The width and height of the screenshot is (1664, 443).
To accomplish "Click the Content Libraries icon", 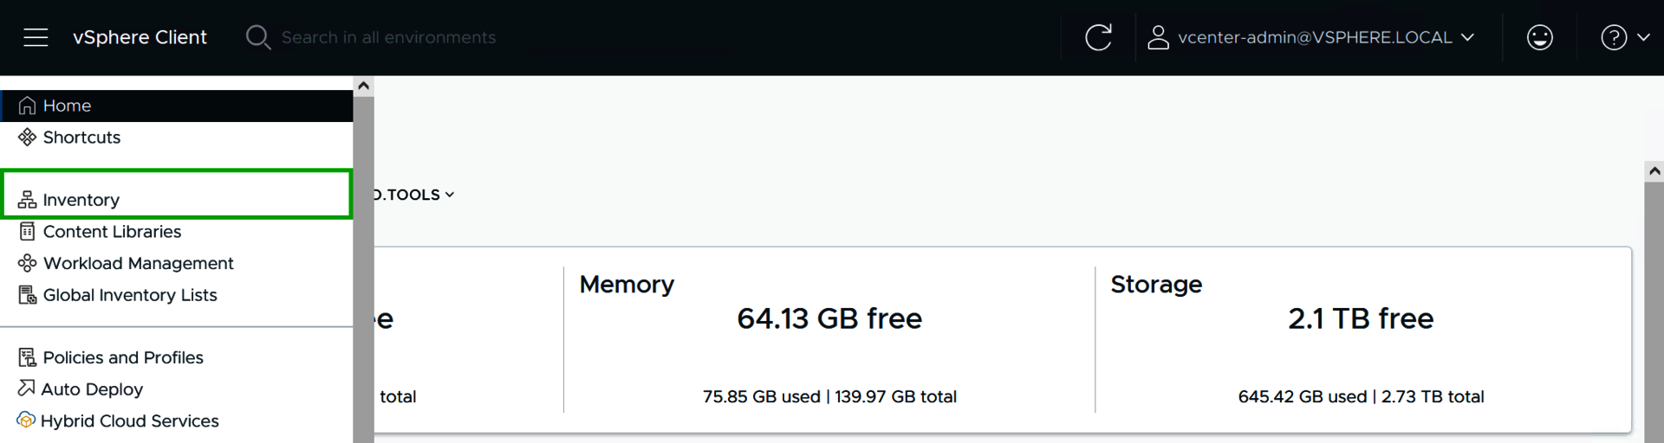I will pyautogui.click(x=28, y=232).
